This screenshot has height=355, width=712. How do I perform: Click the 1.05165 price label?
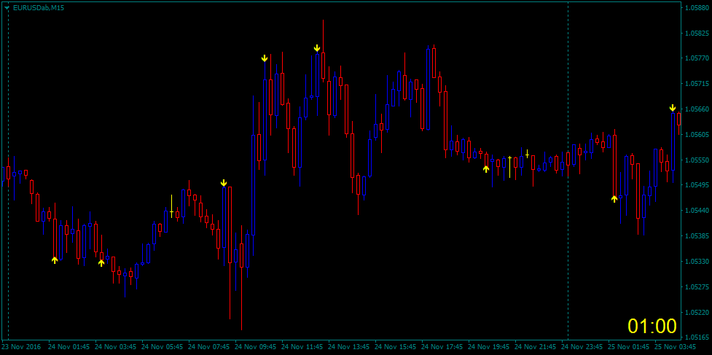697,338
